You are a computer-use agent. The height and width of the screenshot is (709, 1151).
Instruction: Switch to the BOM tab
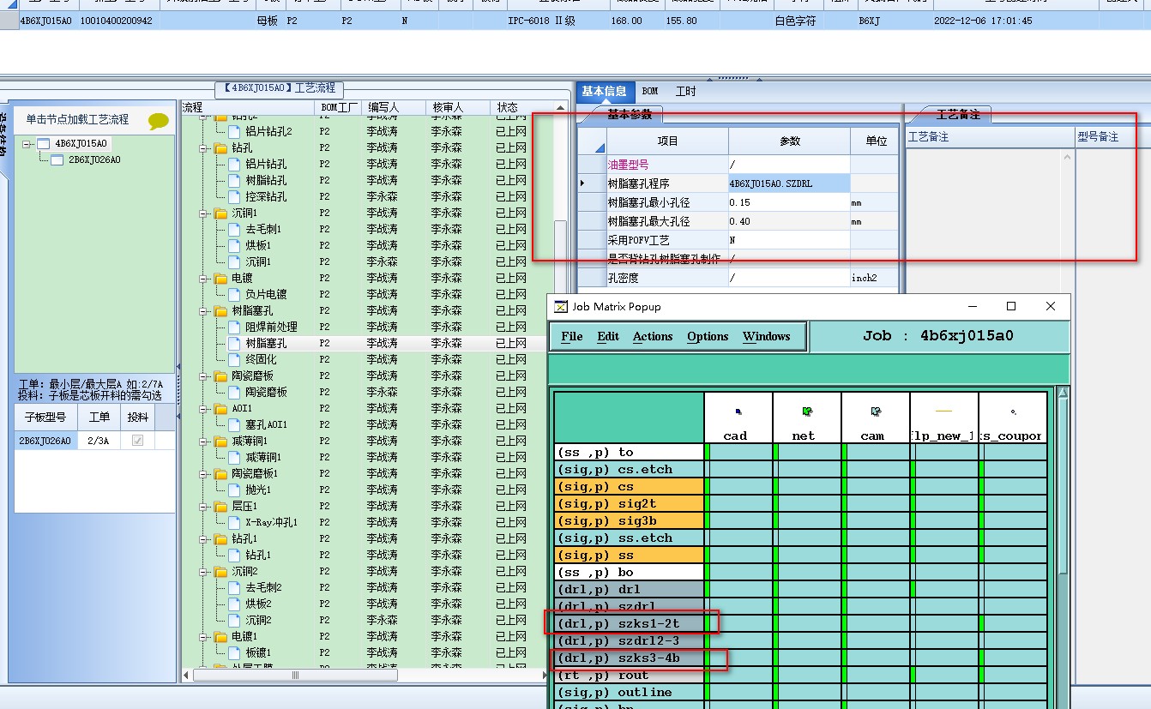[650, 92]
